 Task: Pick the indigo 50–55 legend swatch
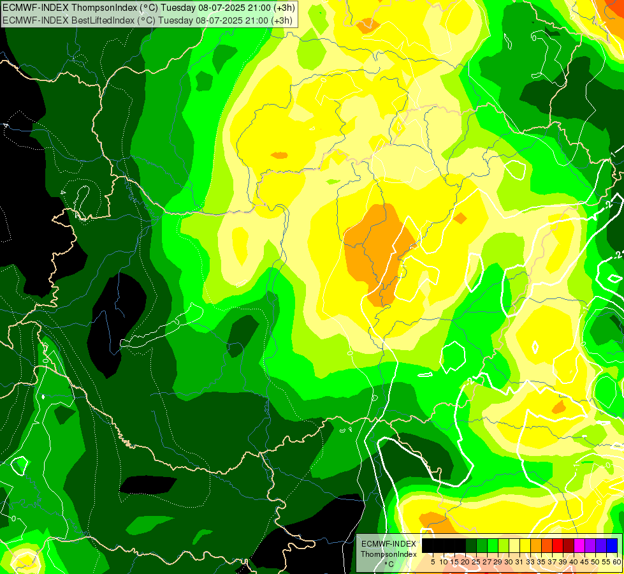pos(601,546)
